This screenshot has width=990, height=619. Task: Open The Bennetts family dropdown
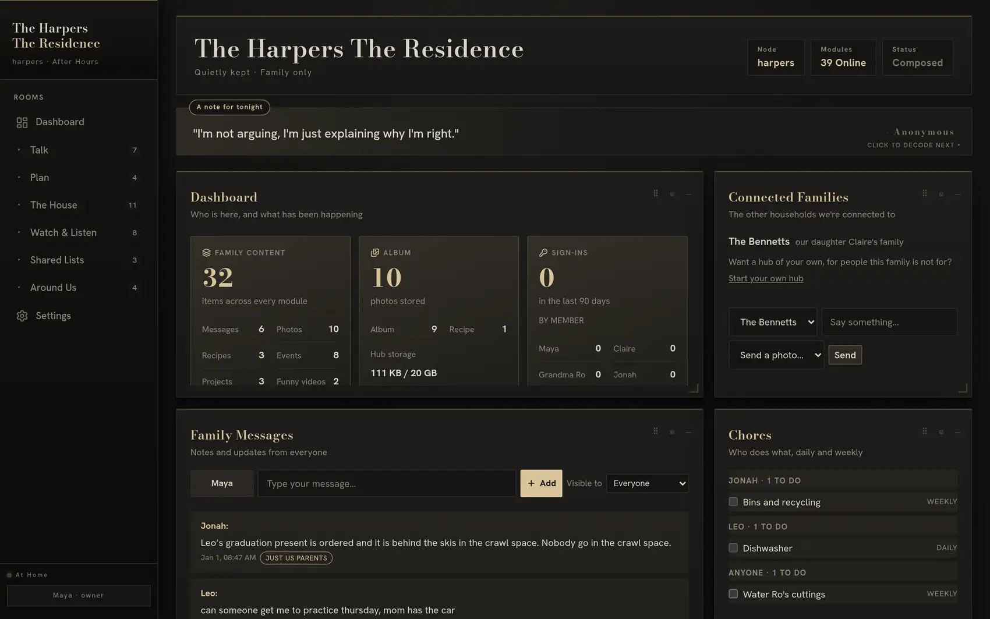pyautogui.click(x=773, y=322)
